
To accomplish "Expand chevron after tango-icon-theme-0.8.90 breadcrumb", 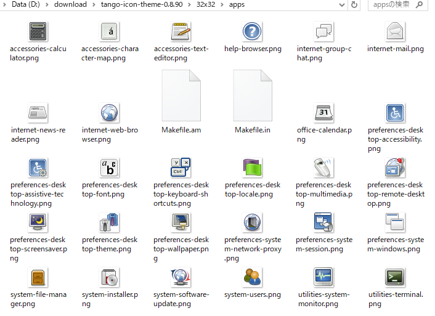I will [x=190, y=5].
